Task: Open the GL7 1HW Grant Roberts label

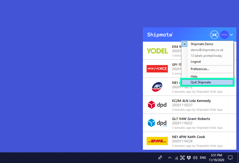Action: tap(189, 123)
